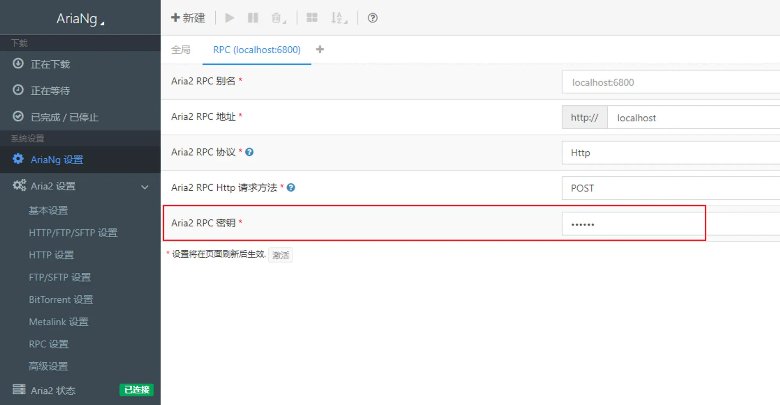Open the Http 请求方法 POST dropdown
Image resolution: width=780 pixels, height=405 pixels.
pyautogui.click(x=671, y=188)
